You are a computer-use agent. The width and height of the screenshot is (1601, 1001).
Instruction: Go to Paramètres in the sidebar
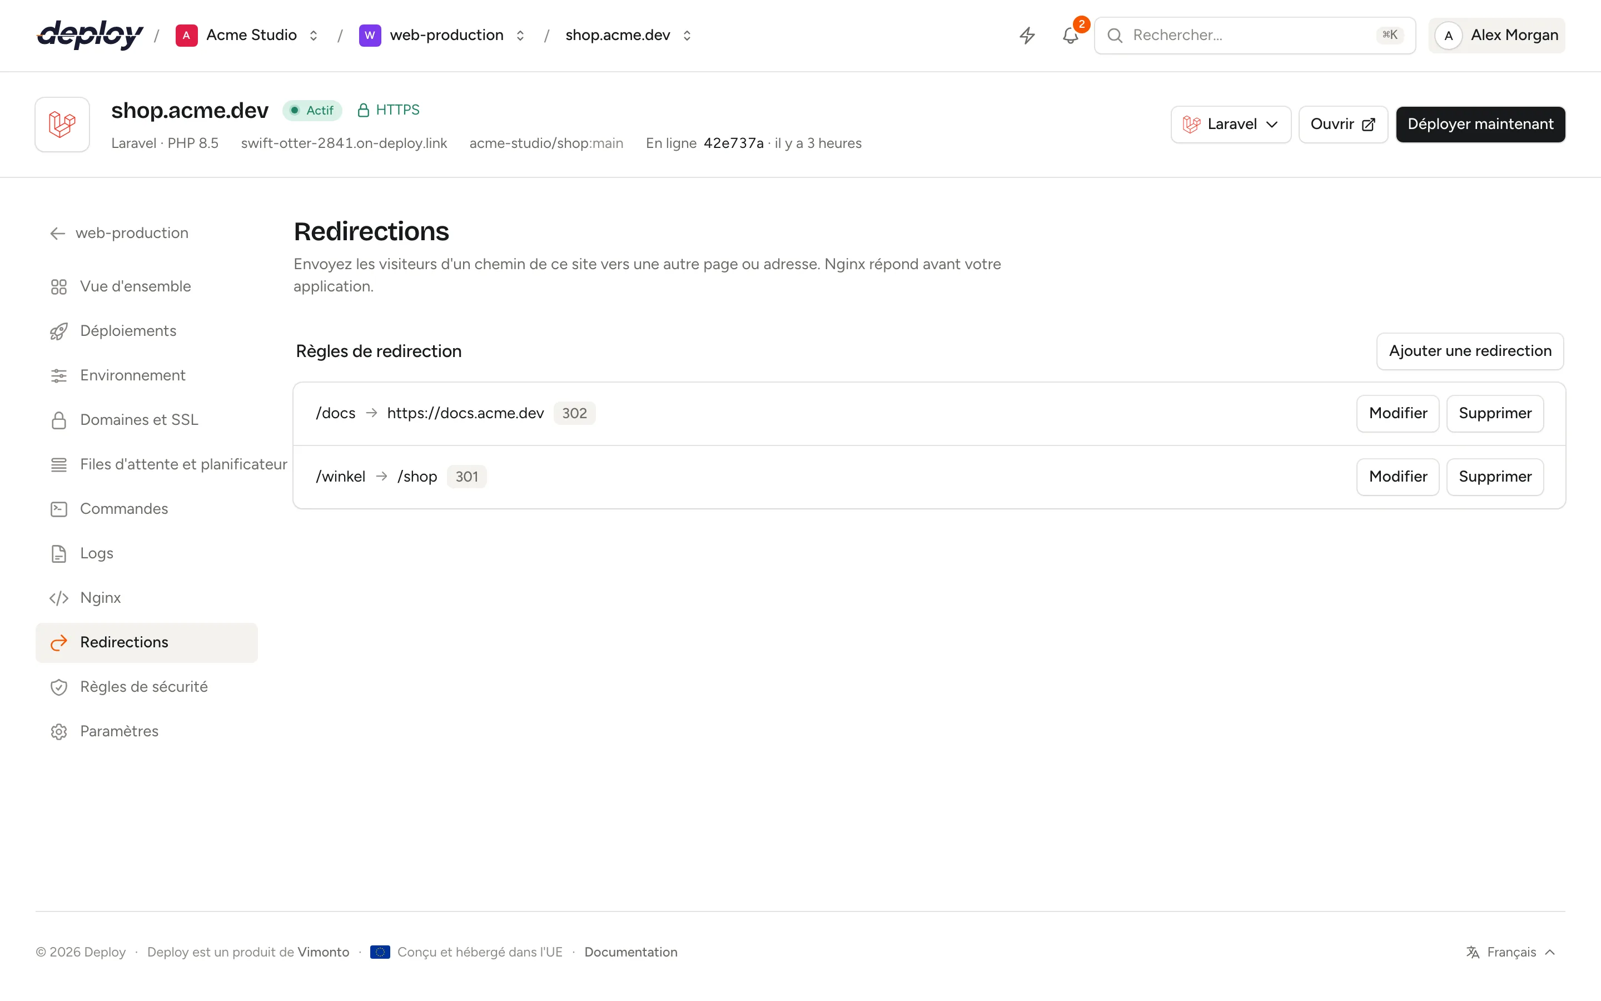pyautogui.click(x=147, y=731)
